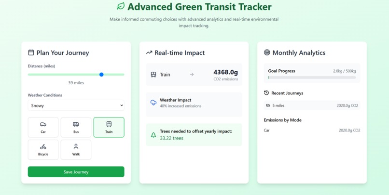Click the Advanced Green Transit Tracker heading
This screenshot has width=389, height=195.
[x=199, y=7]
